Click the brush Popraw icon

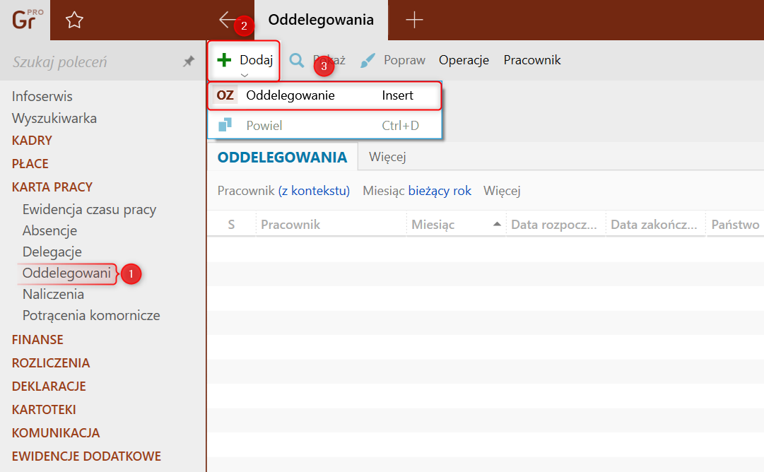coord(368,60)
